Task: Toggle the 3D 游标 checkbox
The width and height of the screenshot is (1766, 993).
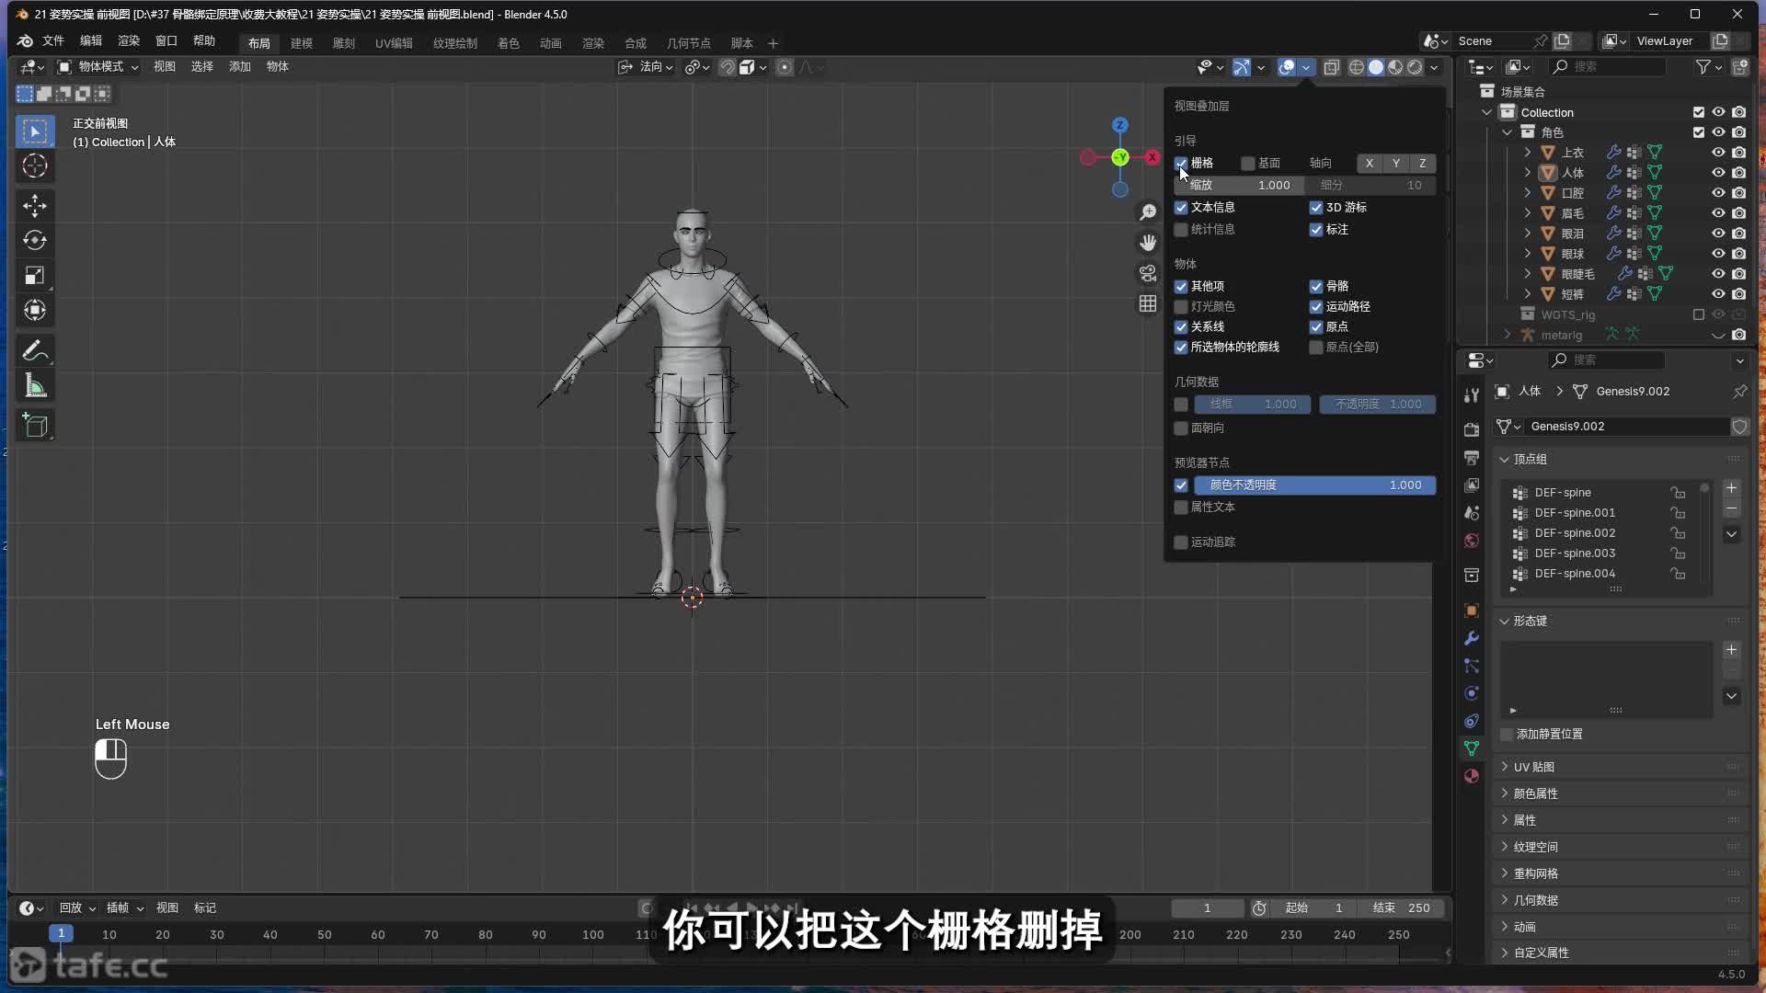Action: click(x=1316, y=208)
